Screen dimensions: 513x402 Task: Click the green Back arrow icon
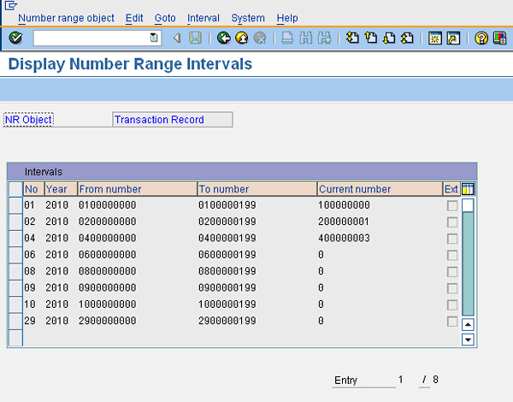pos(224,38)
